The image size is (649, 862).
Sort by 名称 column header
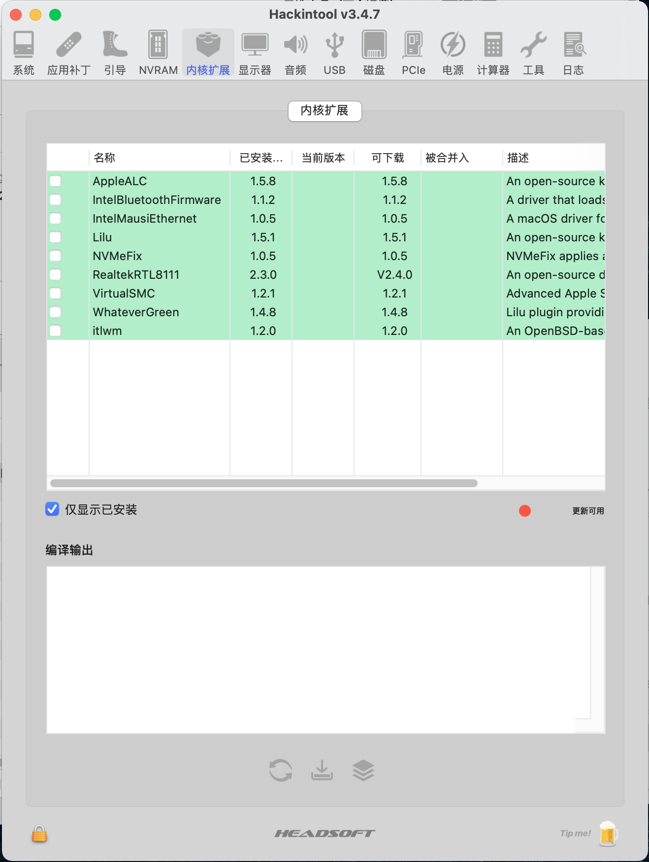click(x=159, y=158)
